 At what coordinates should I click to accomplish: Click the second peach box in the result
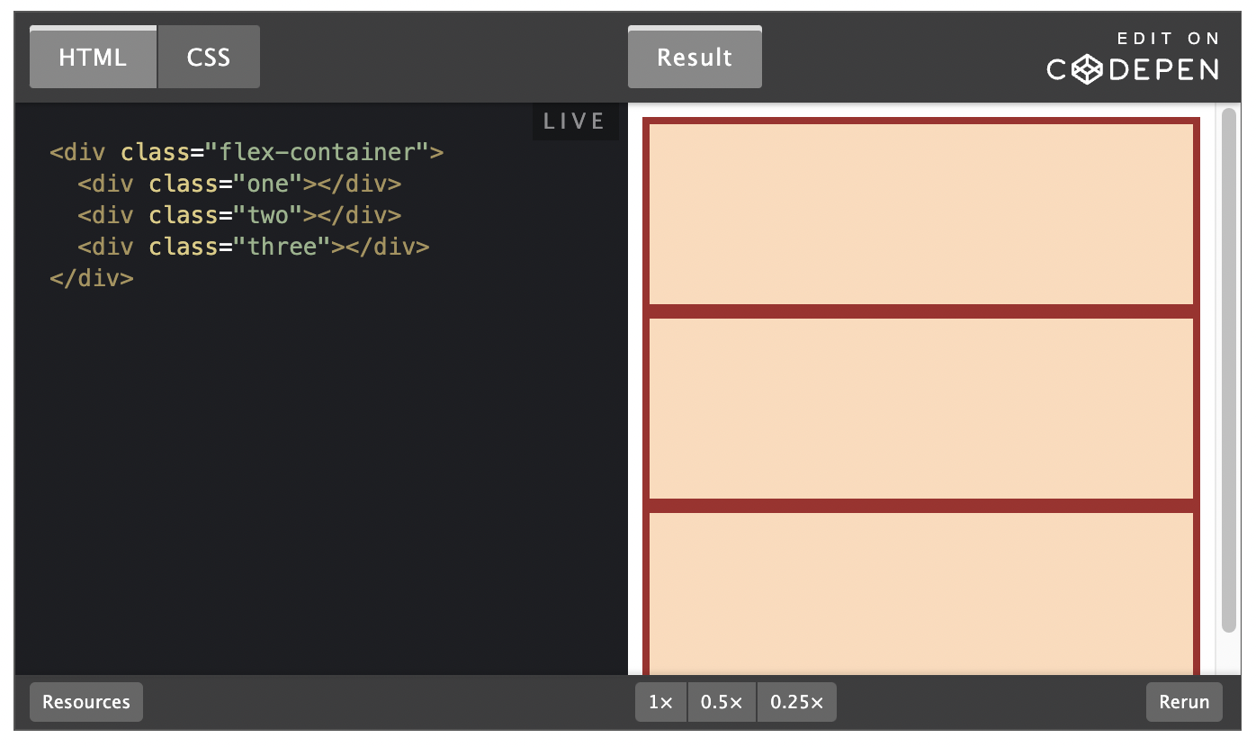pos(920,408)
